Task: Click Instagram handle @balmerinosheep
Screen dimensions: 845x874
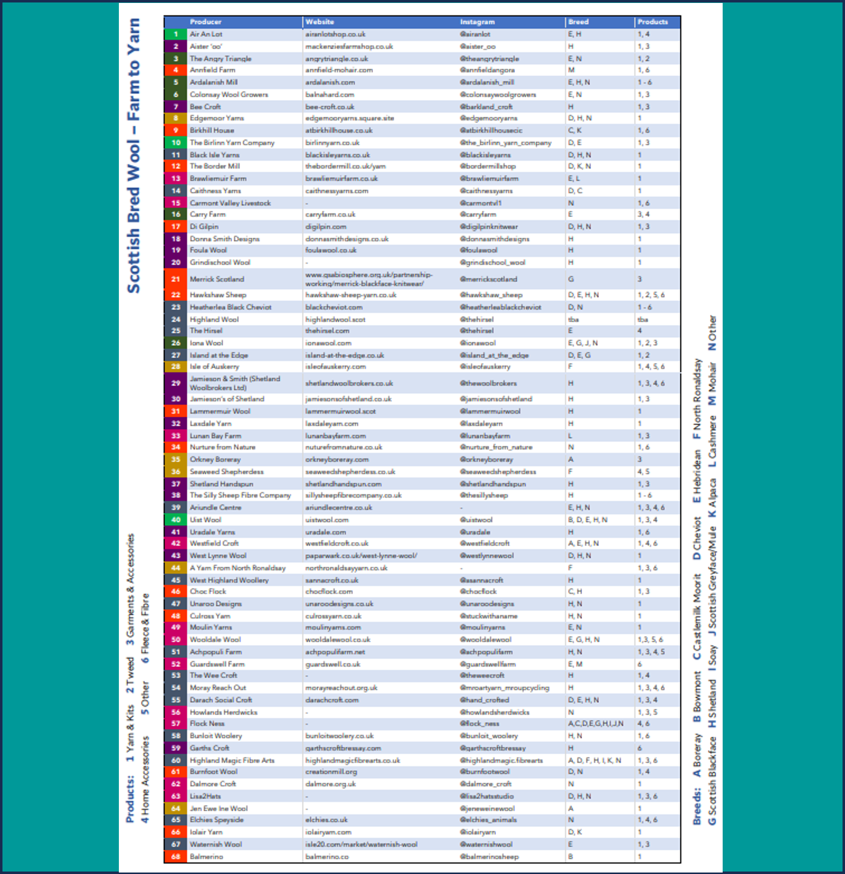Action: [x=489, y=857]
